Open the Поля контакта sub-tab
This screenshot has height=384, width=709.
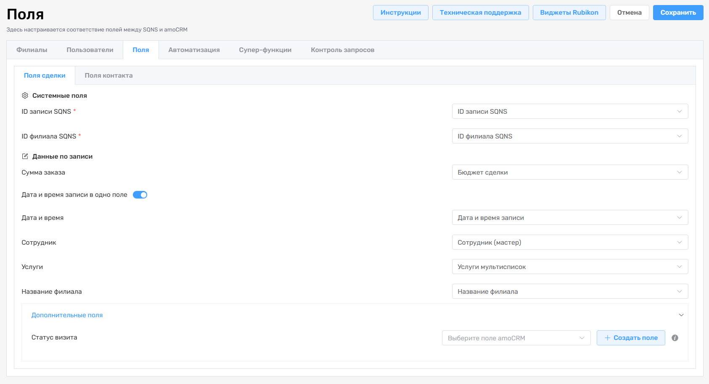pyautogui.click(x=108, y=76)
